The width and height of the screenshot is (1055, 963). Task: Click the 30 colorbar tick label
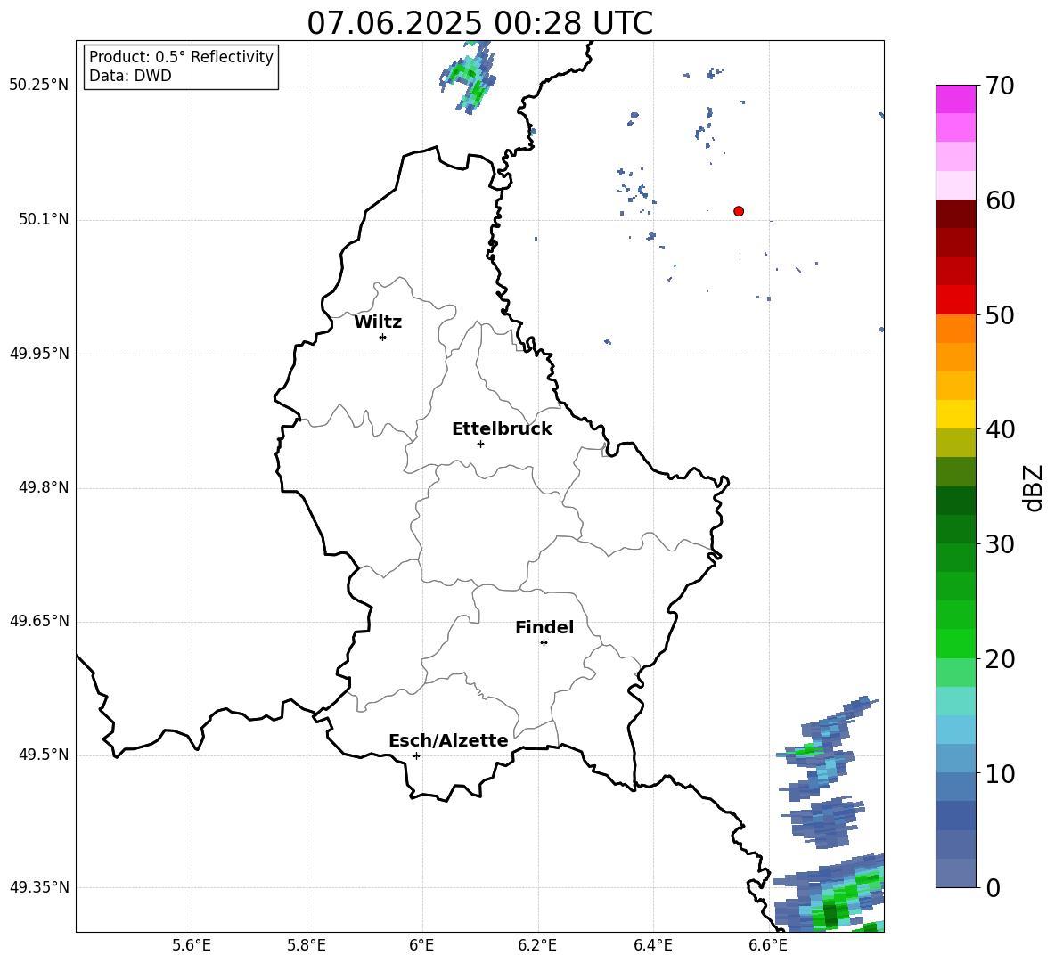[1000, 544]
